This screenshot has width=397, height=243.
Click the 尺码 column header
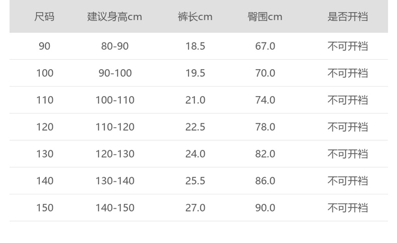[x=44, y=17]
